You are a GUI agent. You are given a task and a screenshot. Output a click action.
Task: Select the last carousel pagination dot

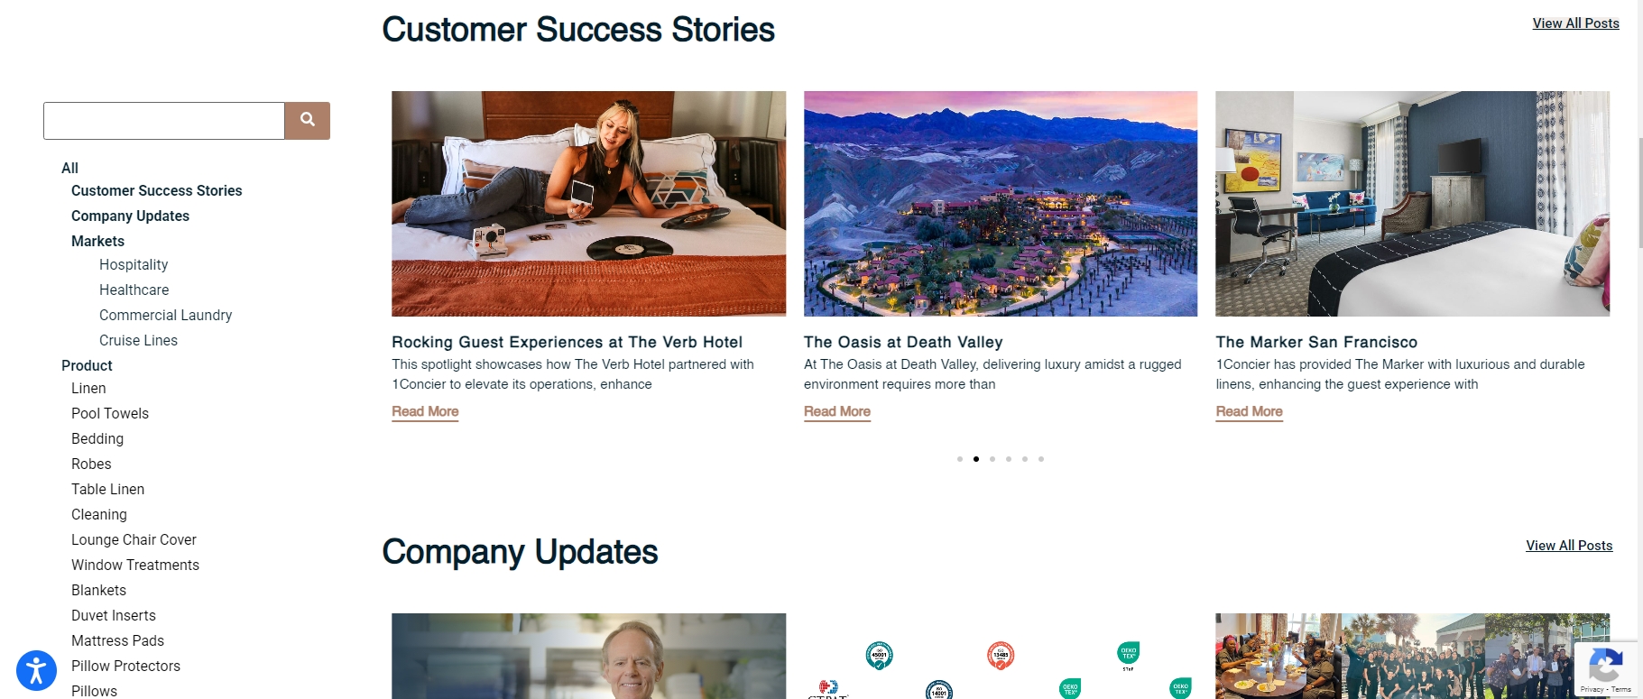[x=1041, y=459]
